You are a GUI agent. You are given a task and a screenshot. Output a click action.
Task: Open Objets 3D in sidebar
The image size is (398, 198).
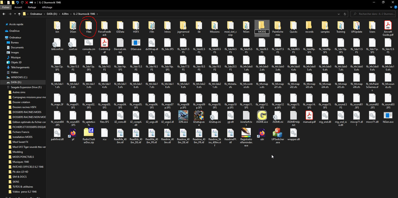click(x=16, y=62)
